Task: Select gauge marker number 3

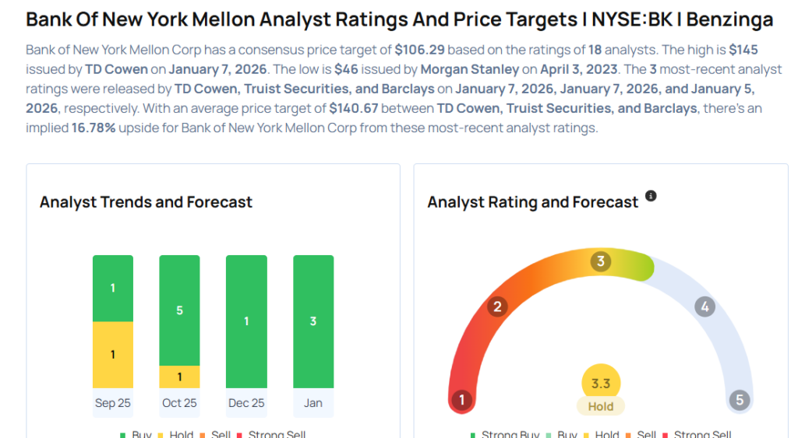Action: coord(600,261)
